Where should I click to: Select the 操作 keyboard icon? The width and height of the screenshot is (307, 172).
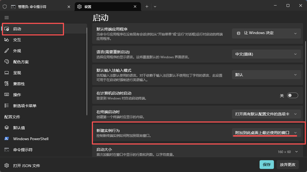click(7, 95)
